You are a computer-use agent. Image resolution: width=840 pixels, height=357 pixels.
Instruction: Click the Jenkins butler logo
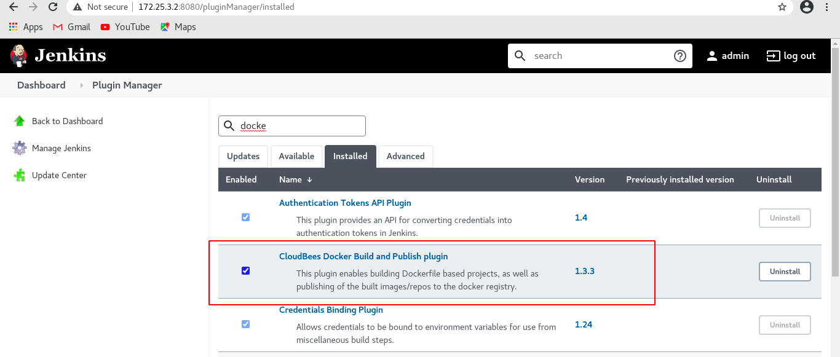[x=18, y=56]
